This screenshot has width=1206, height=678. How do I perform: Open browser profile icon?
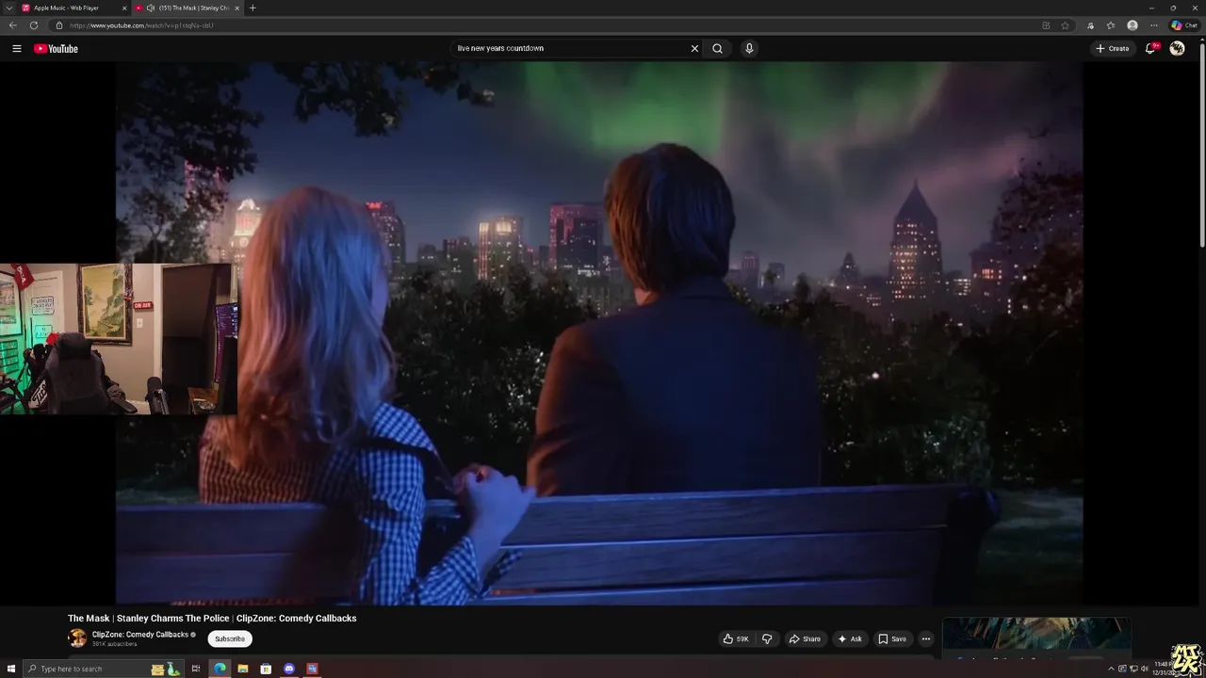pyautogui.click(x=1133, y=25)
